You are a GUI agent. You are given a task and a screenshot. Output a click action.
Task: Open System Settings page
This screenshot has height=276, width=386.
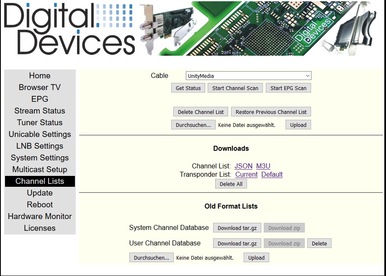40,158
